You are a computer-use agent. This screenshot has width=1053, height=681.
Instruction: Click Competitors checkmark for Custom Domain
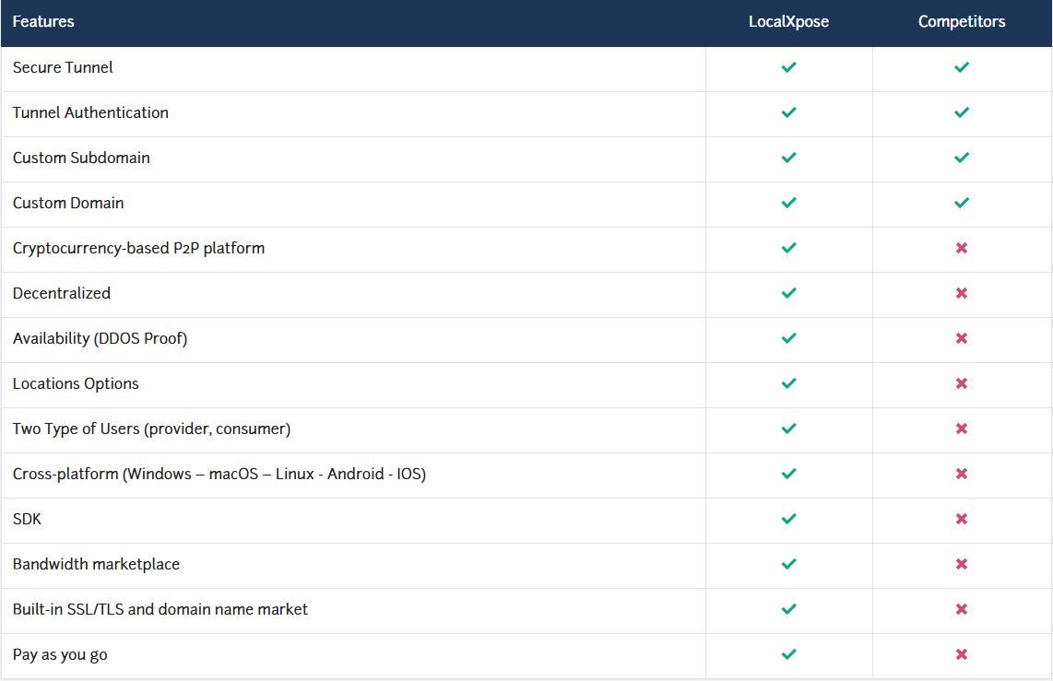962,203
